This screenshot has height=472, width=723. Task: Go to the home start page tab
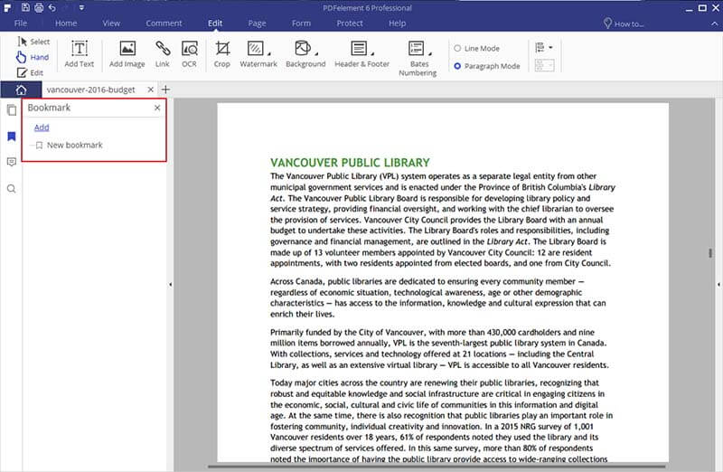(x=21, y=90)
